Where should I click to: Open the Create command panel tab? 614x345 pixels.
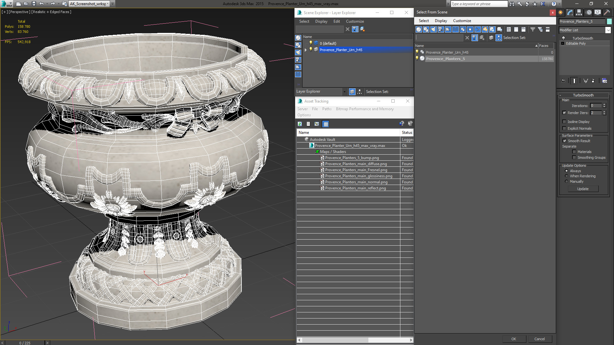coord(561,12)
